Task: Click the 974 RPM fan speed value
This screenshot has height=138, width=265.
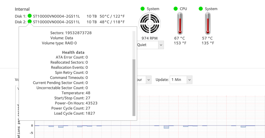Action: (150, 38)
